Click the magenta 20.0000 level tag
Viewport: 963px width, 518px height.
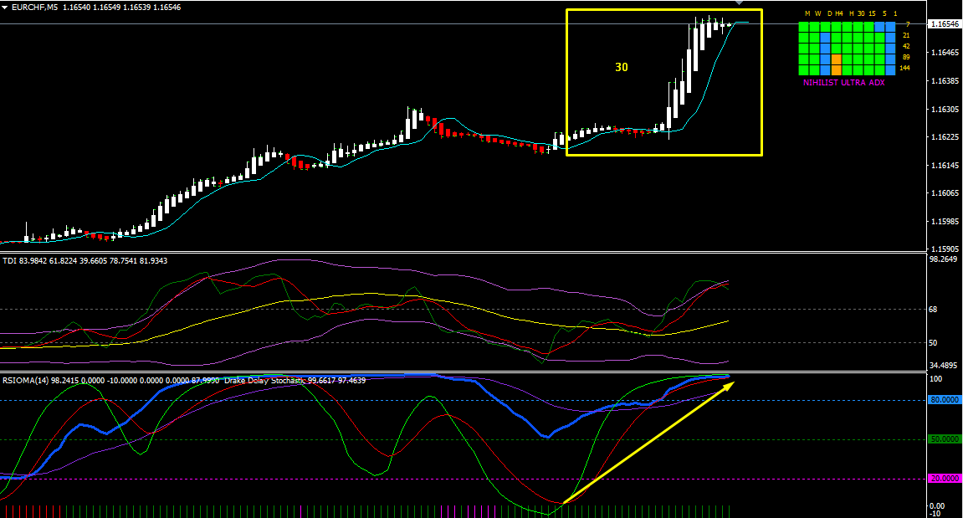click(945, 479)
